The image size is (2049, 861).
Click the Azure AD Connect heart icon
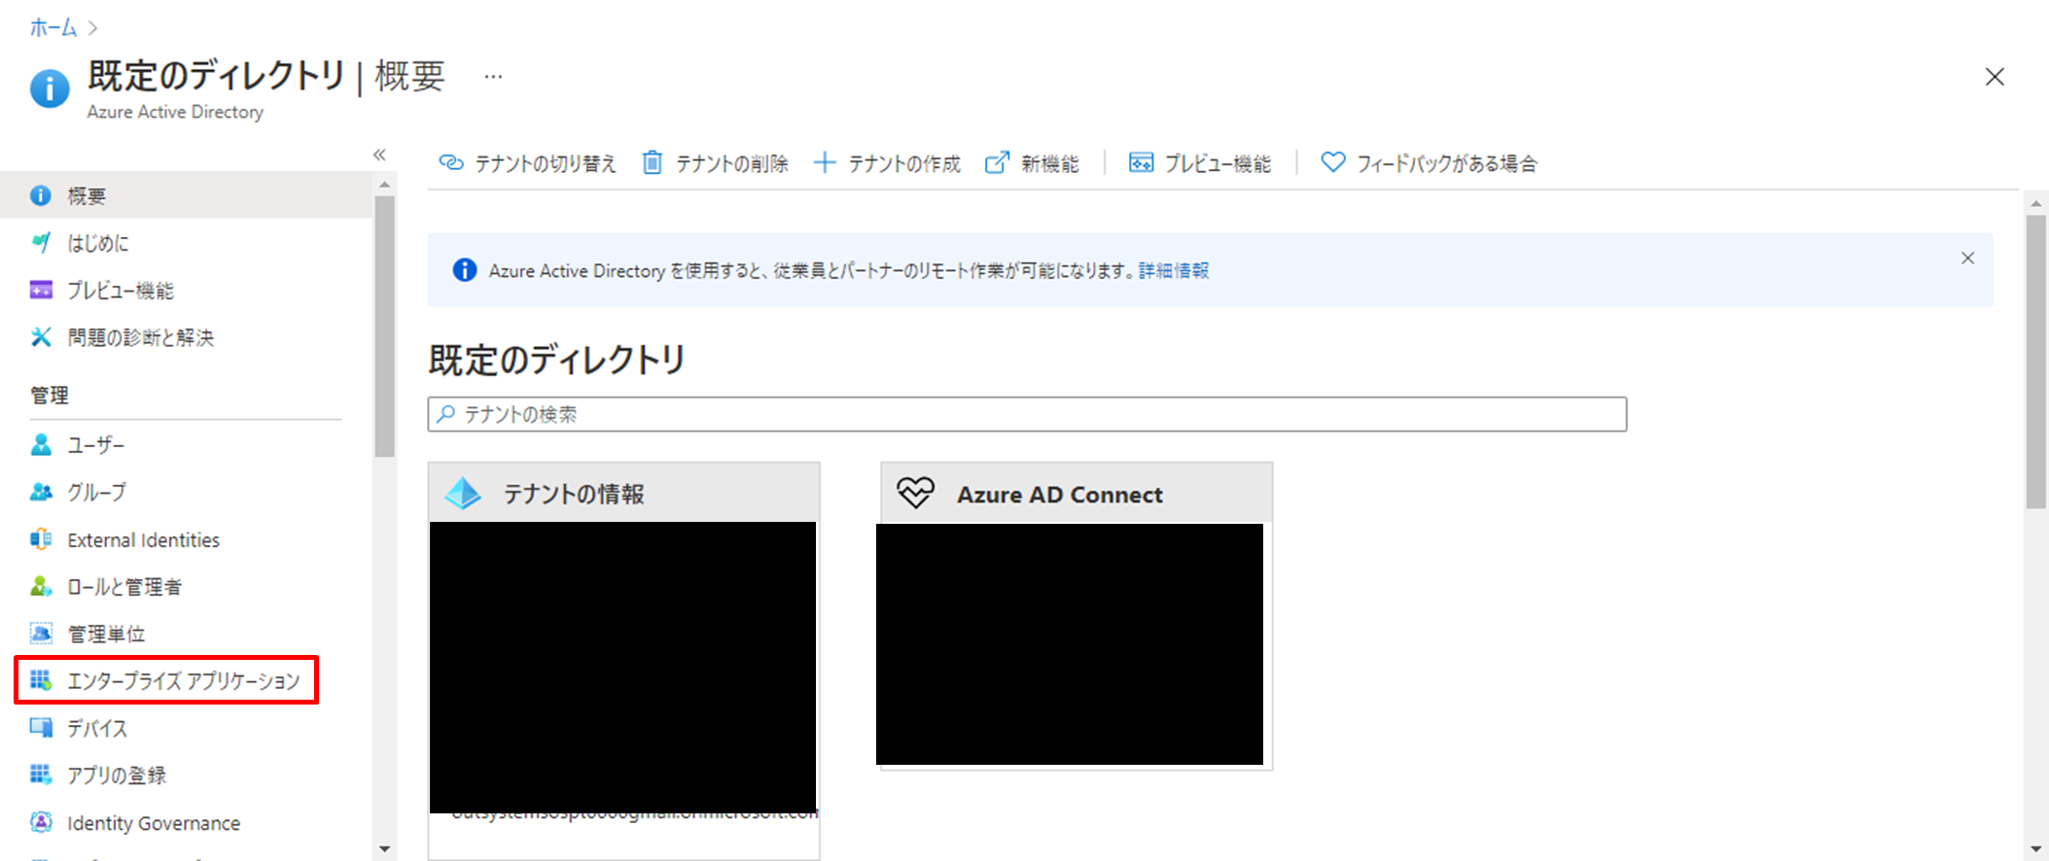pos(915,493)
